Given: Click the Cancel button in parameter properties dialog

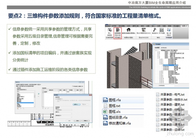Looking at the screenshot, I should pyautogui.click(x=78, y=121).
